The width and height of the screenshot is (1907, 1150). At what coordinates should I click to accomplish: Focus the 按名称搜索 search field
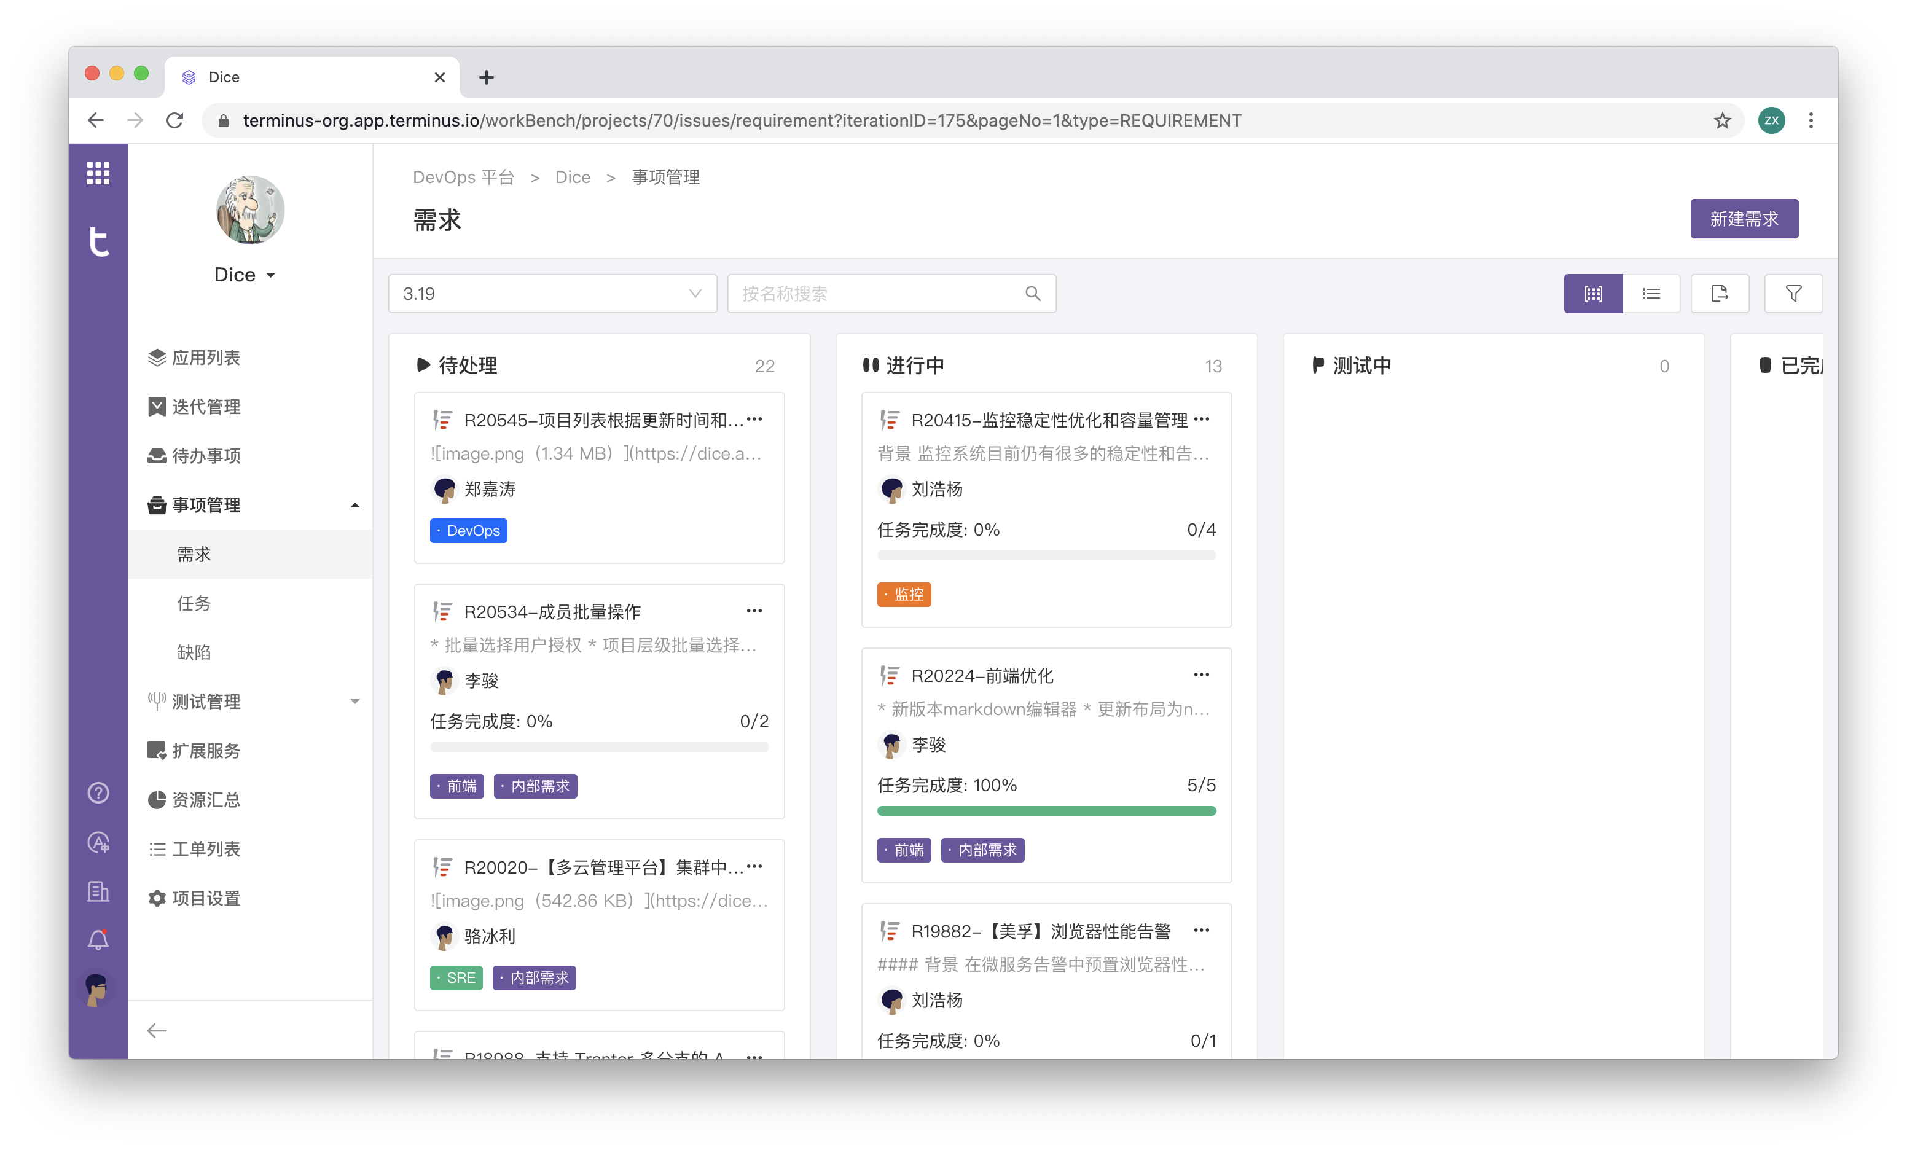tap(891, 293)
